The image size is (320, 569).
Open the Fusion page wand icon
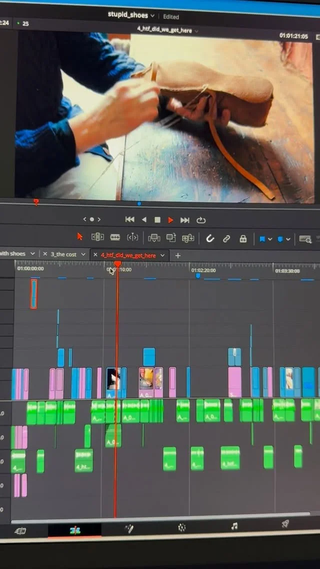point(129,529)
